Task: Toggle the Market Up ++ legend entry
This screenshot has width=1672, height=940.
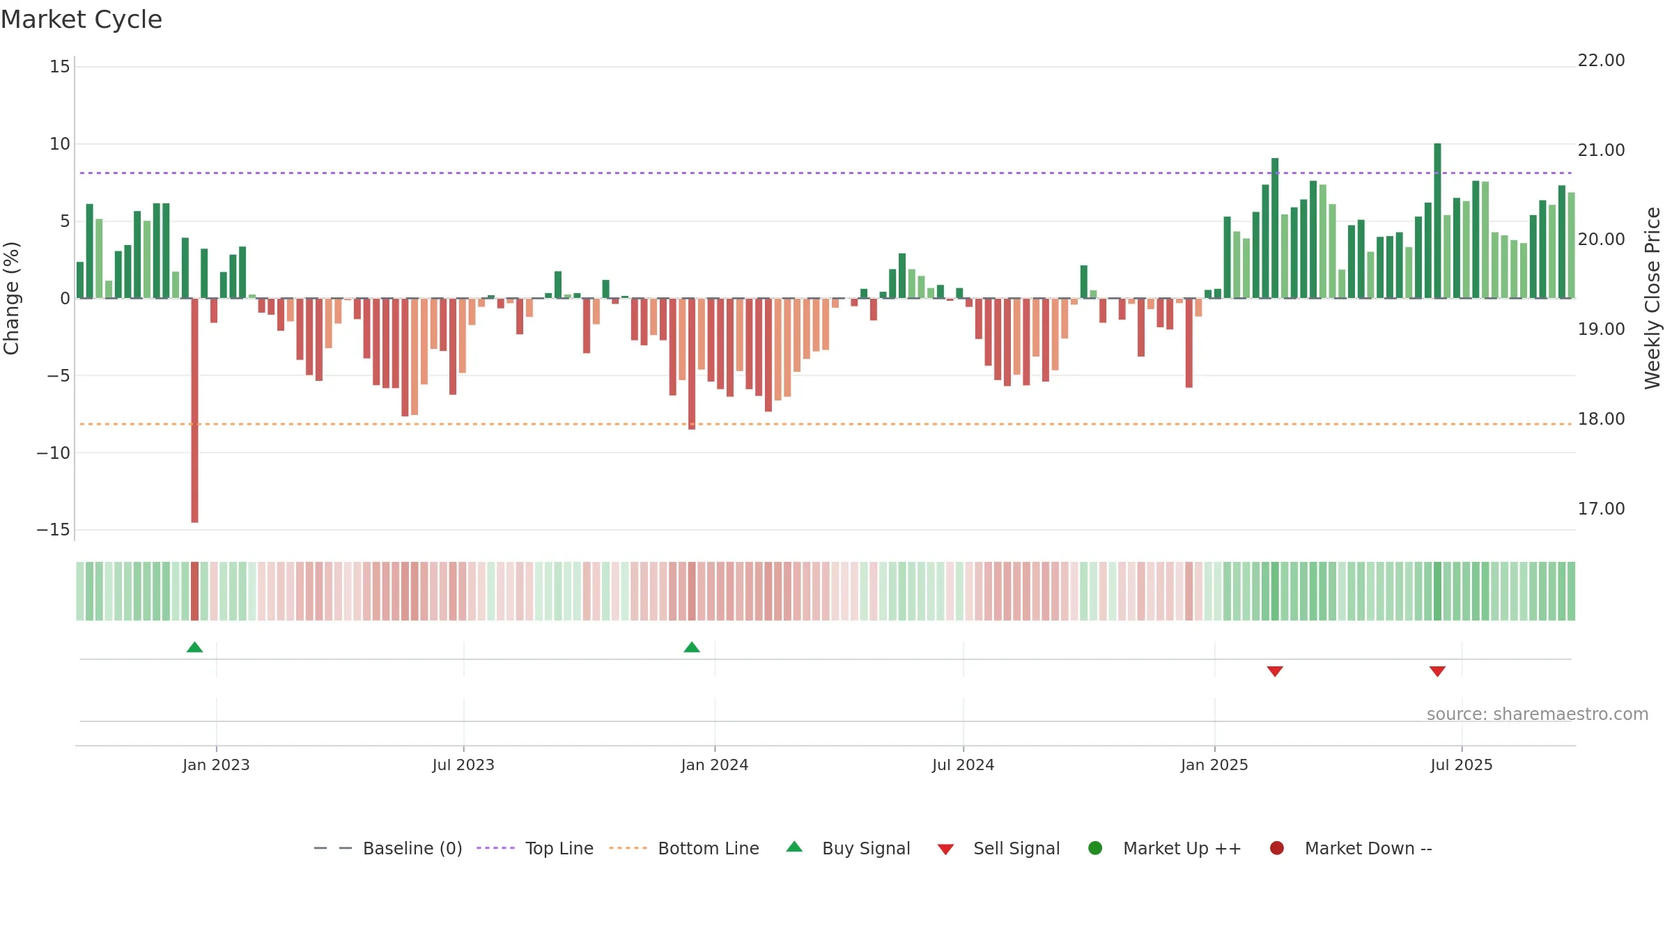Action: (x=1164, y=848)
